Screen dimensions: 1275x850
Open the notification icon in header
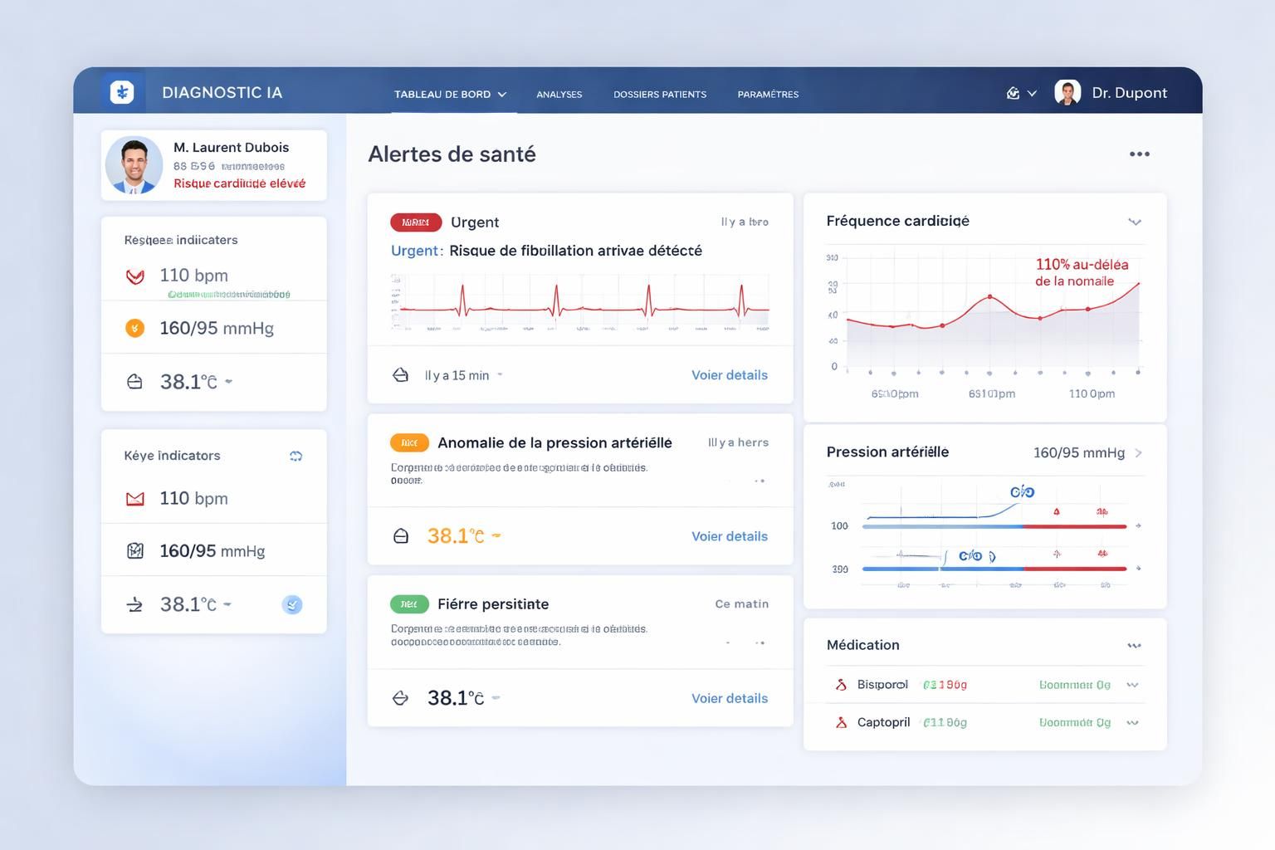pyautogui.click(x=1013, y=93)
